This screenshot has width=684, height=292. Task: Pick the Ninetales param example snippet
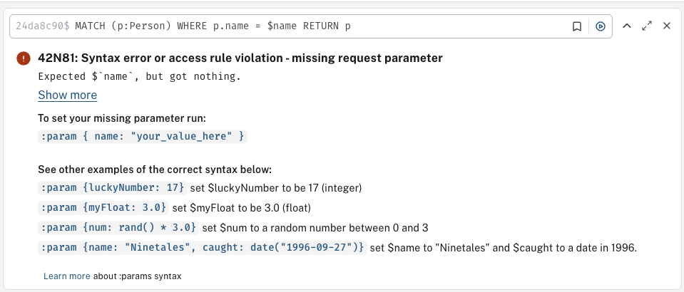(x=203, y=248)
